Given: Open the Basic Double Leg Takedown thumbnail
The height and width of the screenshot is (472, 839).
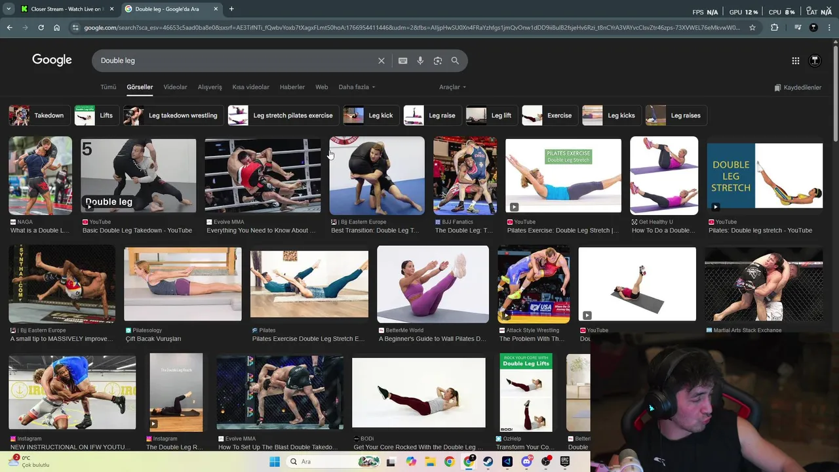Looking at the screenshot, I should tap(138, 176).
